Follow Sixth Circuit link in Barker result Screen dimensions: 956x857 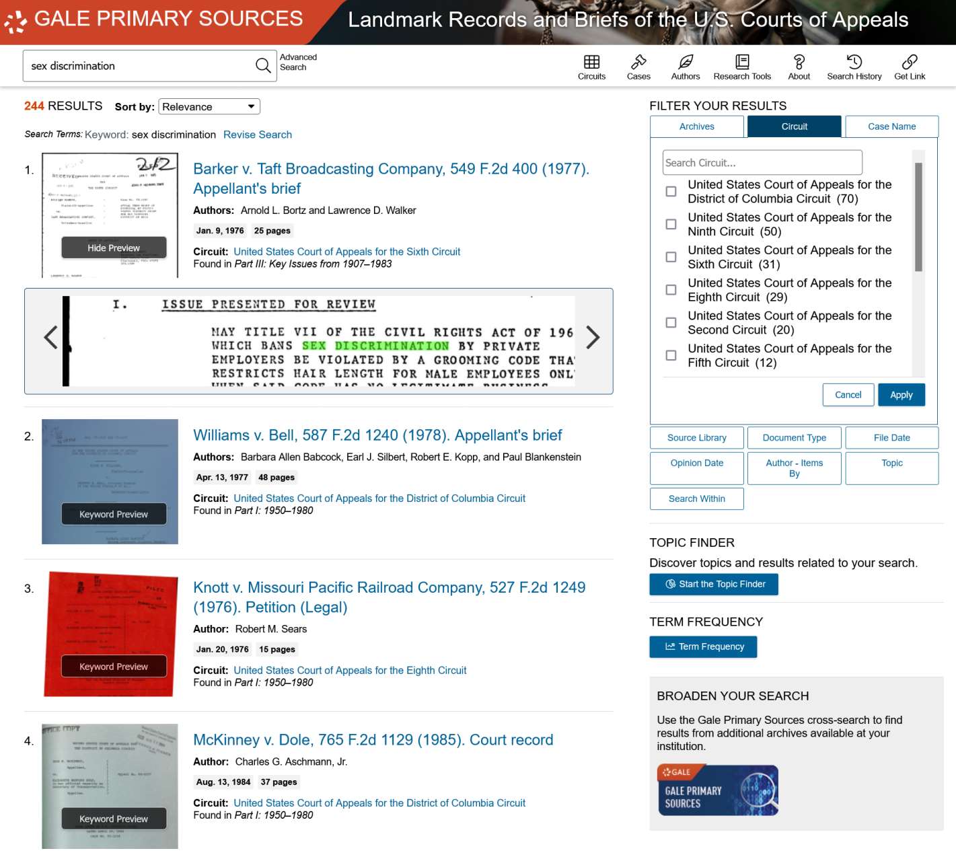346,252
